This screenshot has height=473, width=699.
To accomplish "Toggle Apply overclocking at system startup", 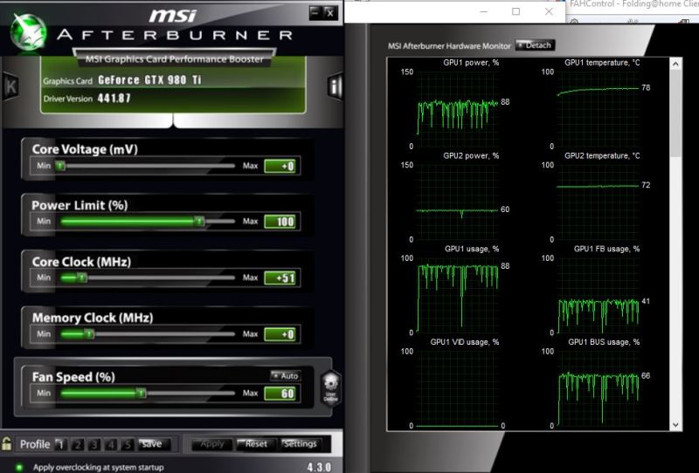I will [x=19, y=467].
